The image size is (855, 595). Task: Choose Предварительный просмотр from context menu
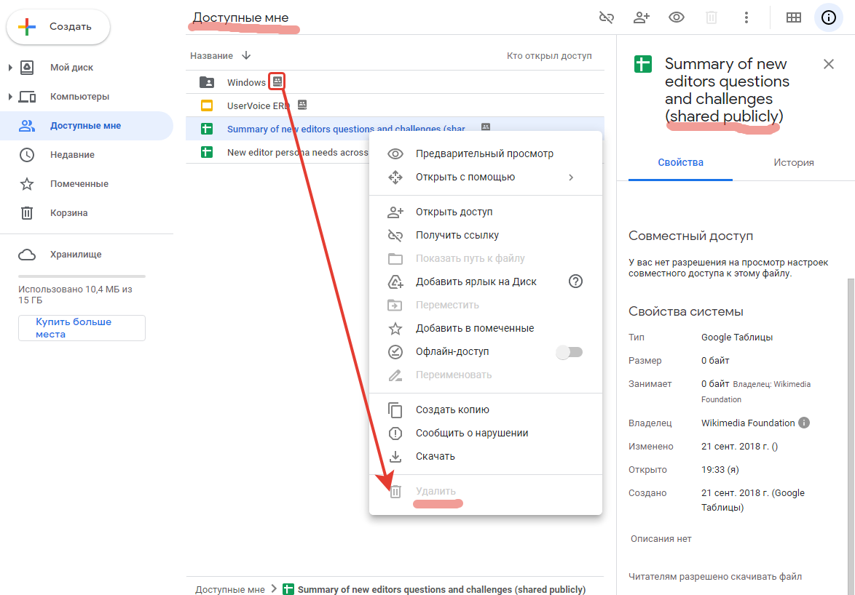pyautogui.click(x=485, y=153)
